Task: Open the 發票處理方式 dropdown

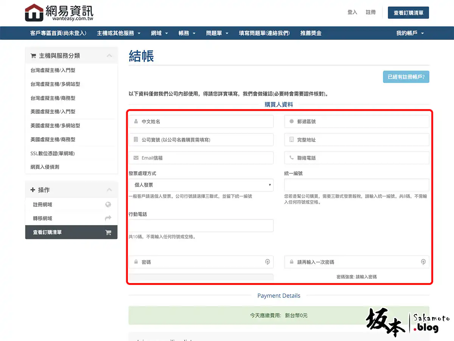Action: [201, 185]
